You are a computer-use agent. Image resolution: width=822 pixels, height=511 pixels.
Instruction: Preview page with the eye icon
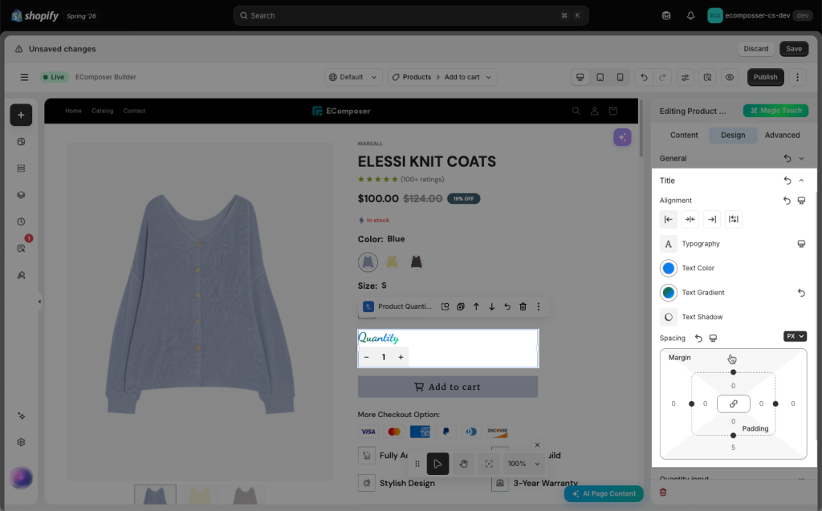pos(730,77)
